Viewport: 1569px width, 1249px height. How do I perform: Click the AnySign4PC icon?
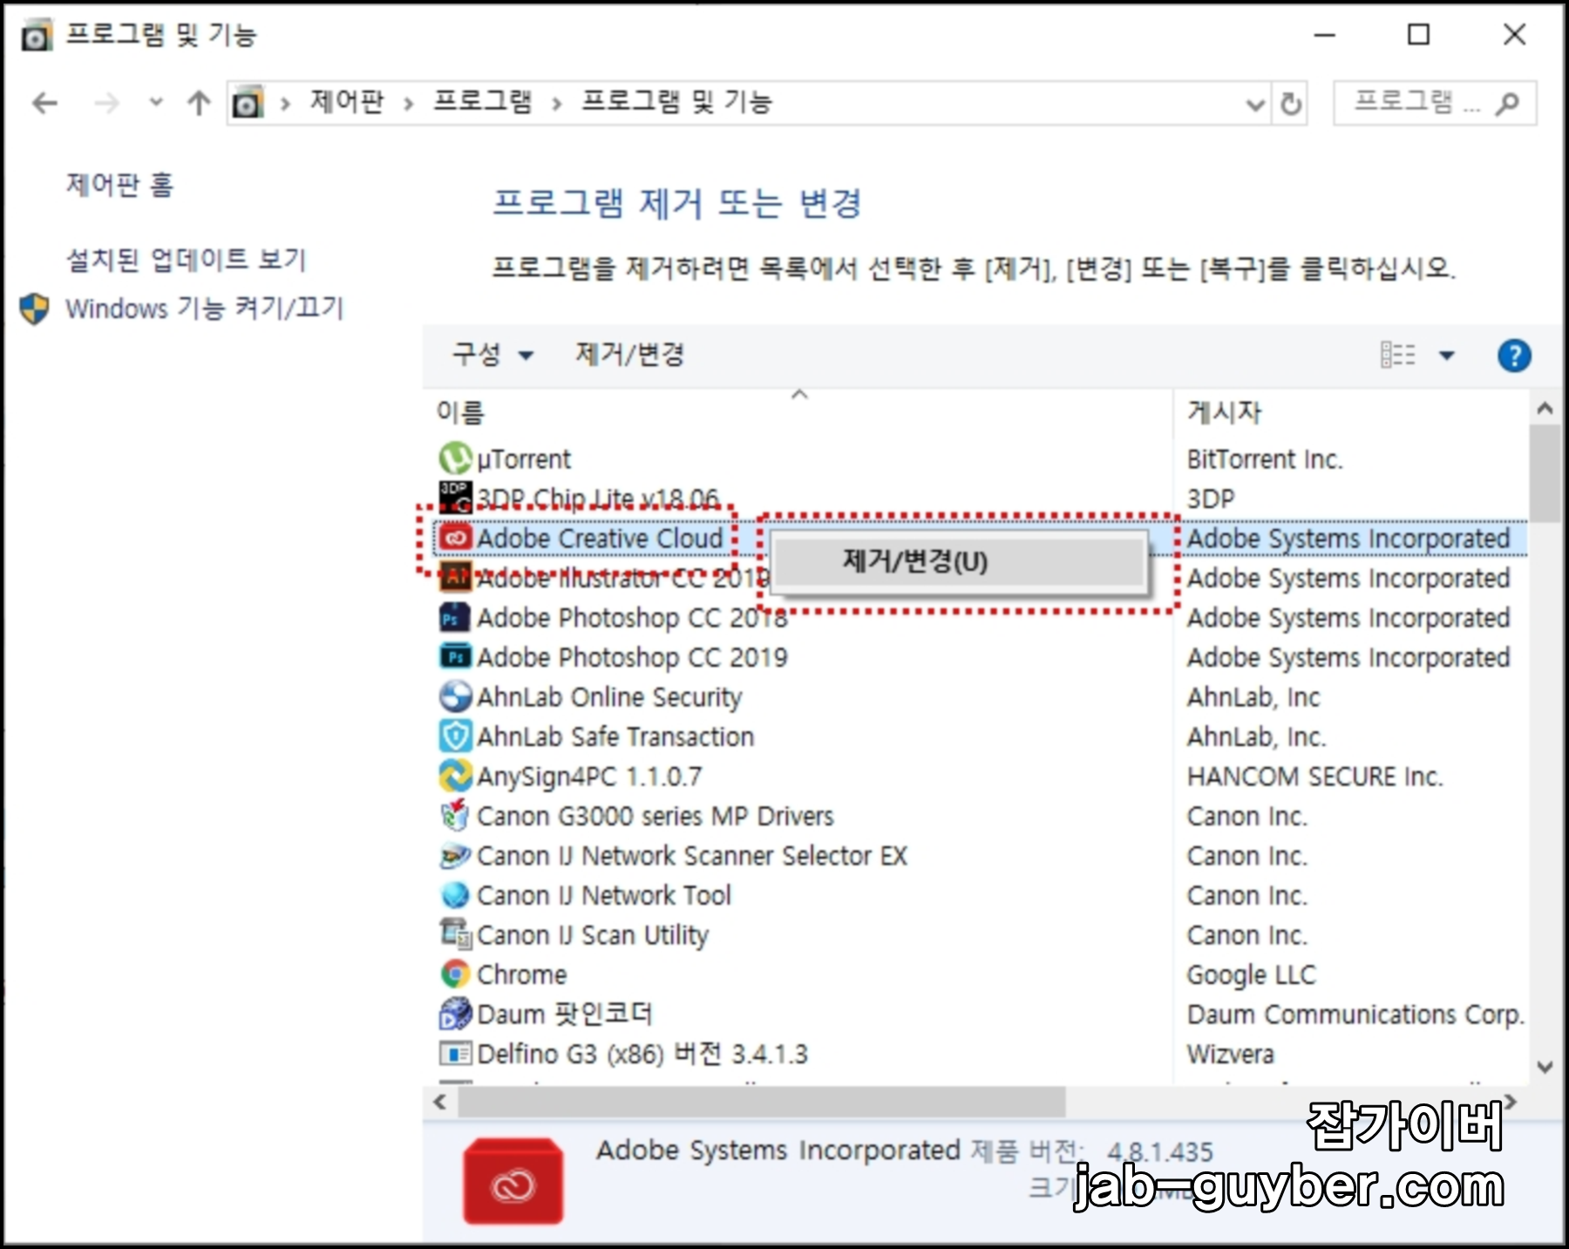(455, 776)
